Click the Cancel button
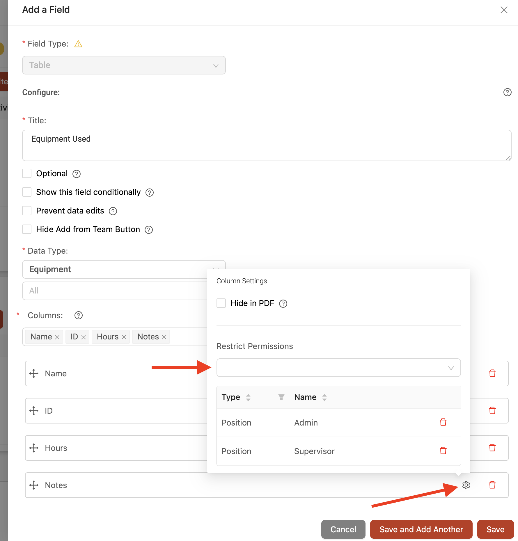The width and height of the screenshot is (518, 541). point(343,529)
